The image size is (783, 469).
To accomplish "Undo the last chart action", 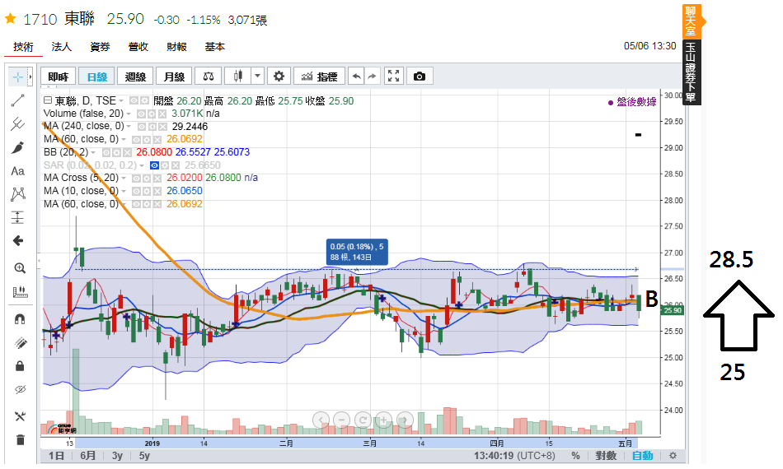I will pos(356,77).
